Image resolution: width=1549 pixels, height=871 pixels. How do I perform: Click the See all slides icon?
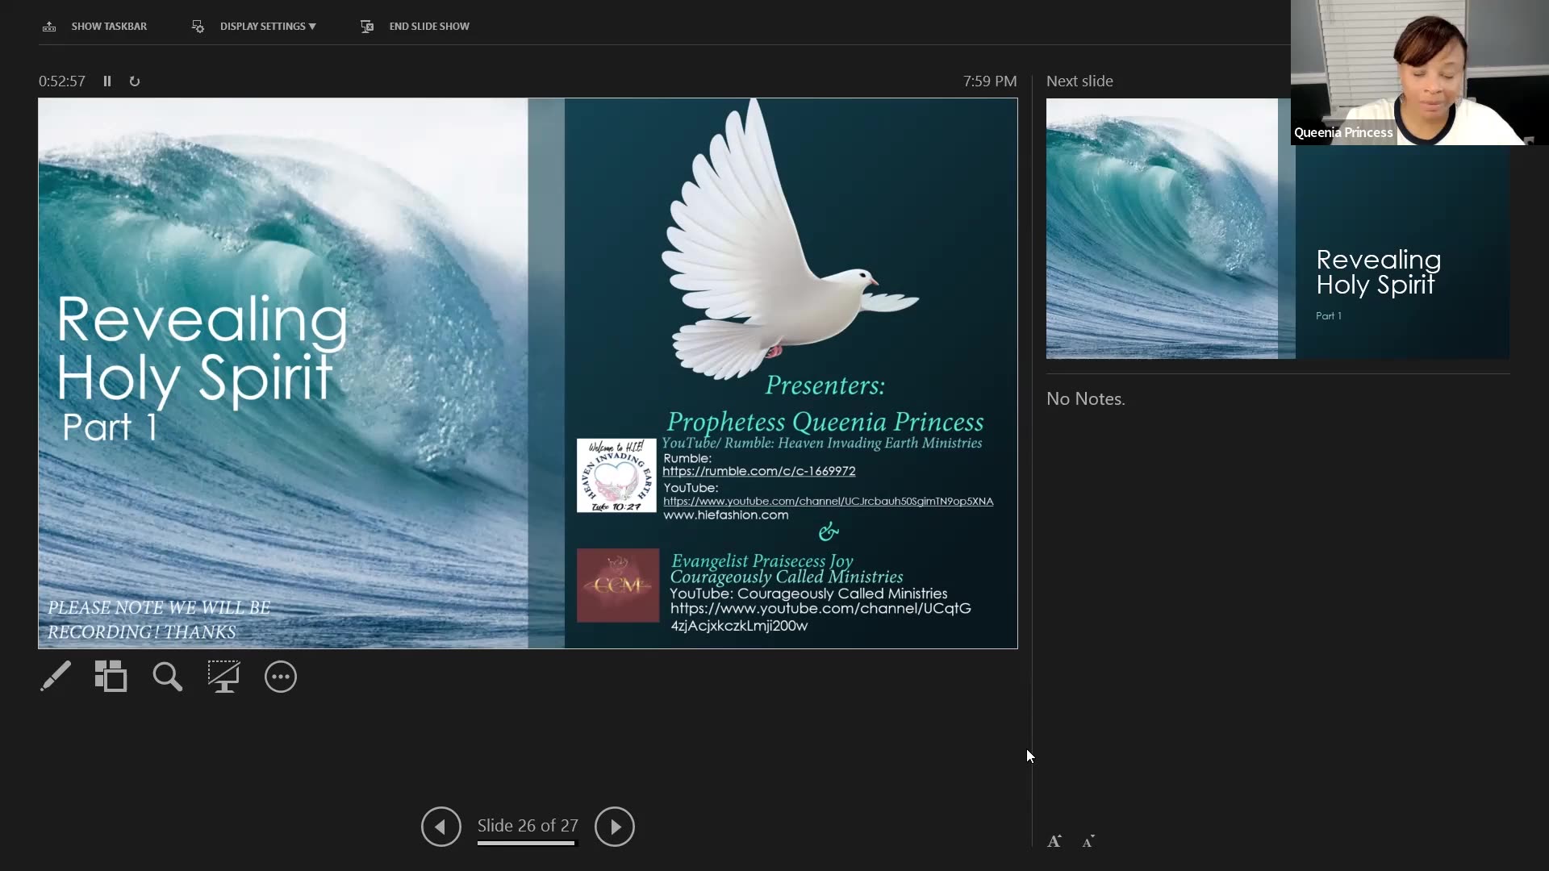(111, 677)
